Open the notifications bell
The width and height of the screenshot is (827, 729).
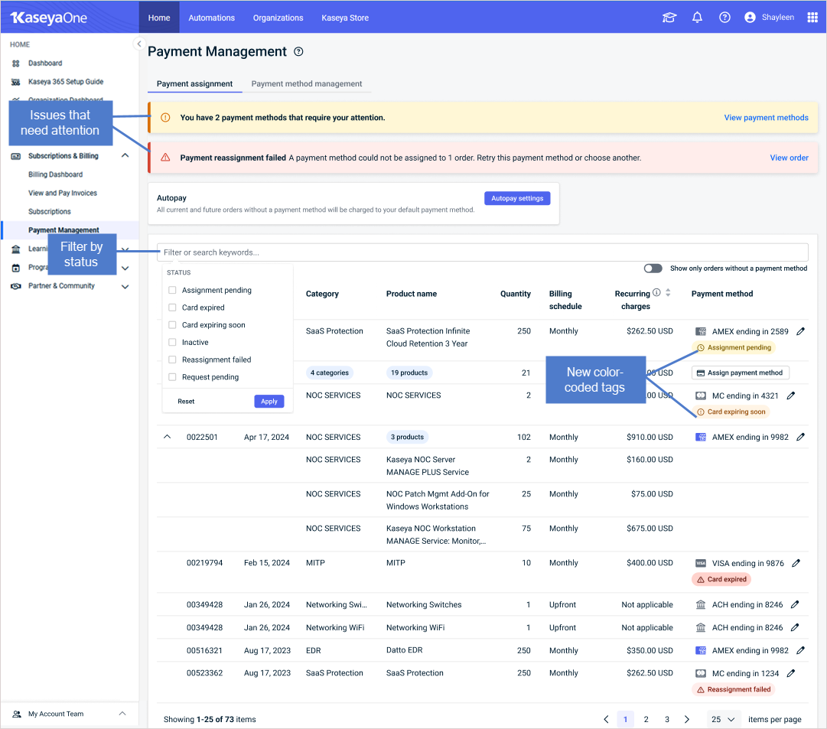click(x=697, y=18)
